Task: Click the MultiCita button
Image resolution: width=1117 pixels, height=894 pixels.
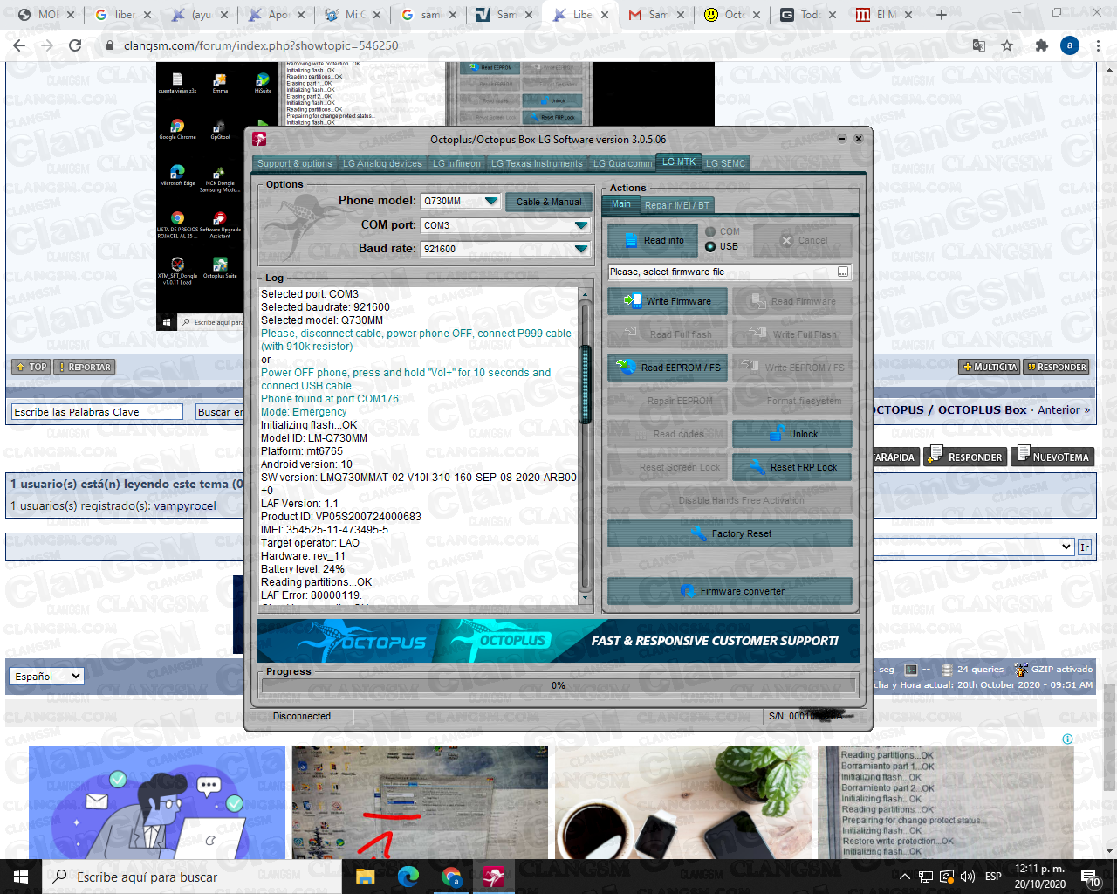Action: coord(990,367)
